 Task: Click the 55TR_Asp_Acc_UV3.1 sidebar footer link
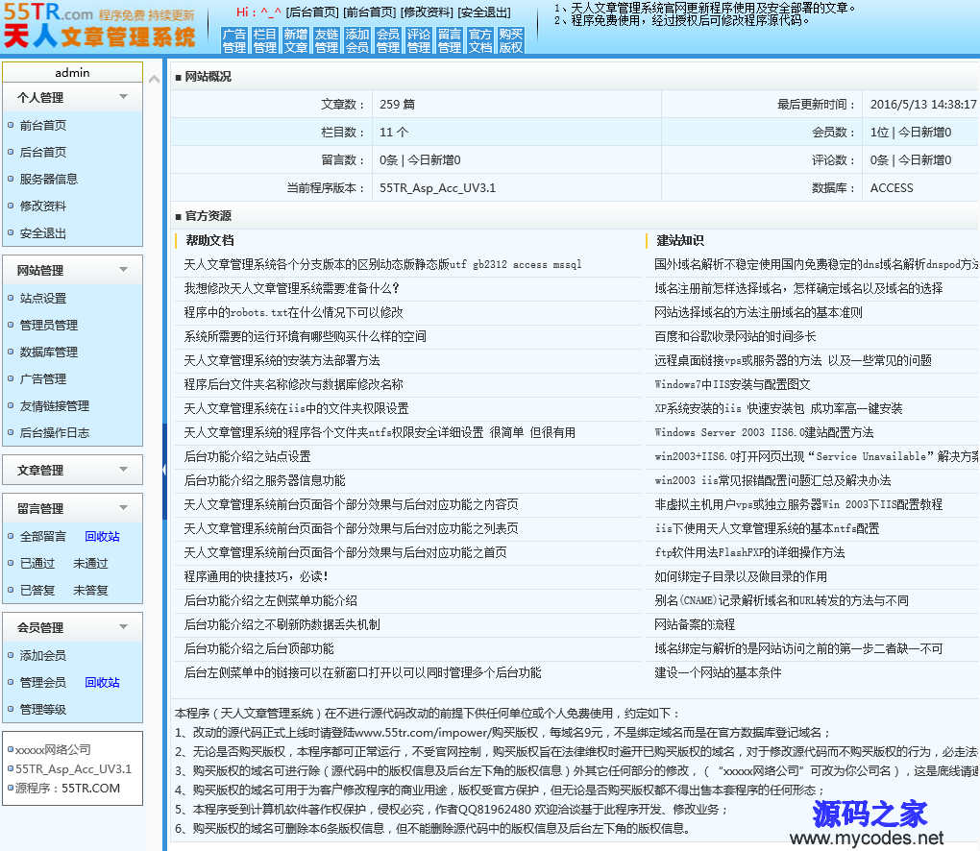[x=73, y=768]
